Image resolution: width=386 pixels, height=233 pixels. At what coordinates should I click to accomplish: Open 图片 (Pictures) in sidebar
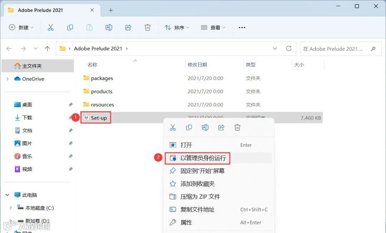coord(27,143)
